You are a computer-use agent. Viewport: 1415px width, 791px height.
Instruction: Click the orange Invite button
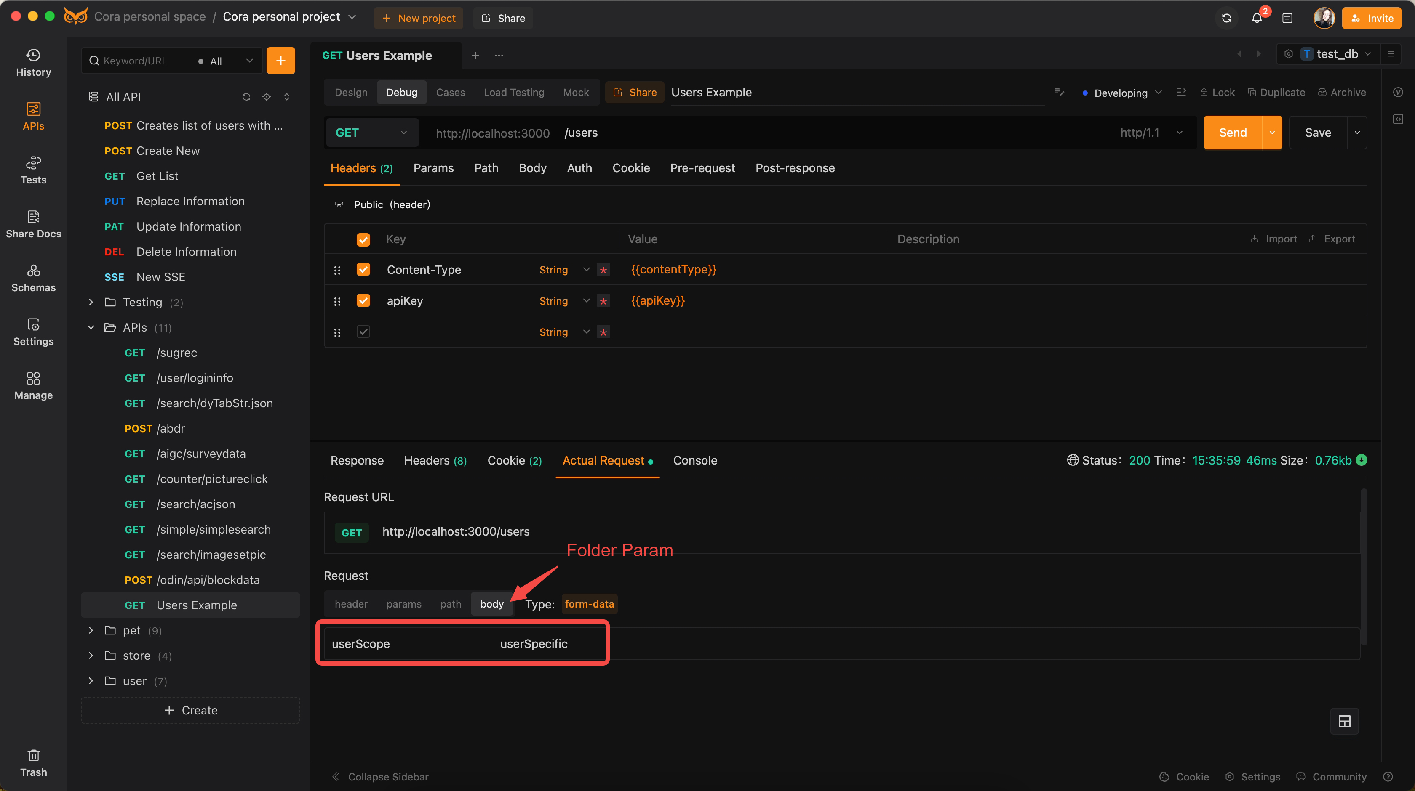coord(1371,18)
